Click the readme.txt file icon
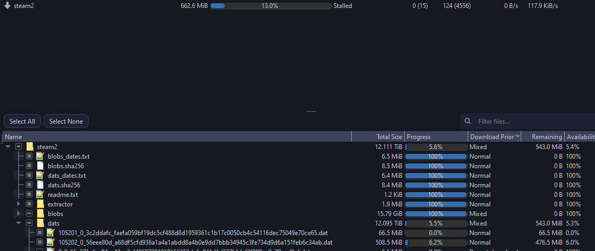 click(40, 194)
